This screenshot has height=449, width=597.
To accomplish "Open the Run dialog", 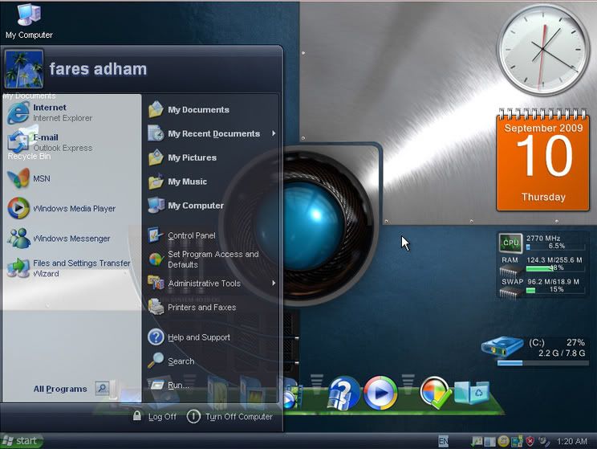I will coord(211,385).
